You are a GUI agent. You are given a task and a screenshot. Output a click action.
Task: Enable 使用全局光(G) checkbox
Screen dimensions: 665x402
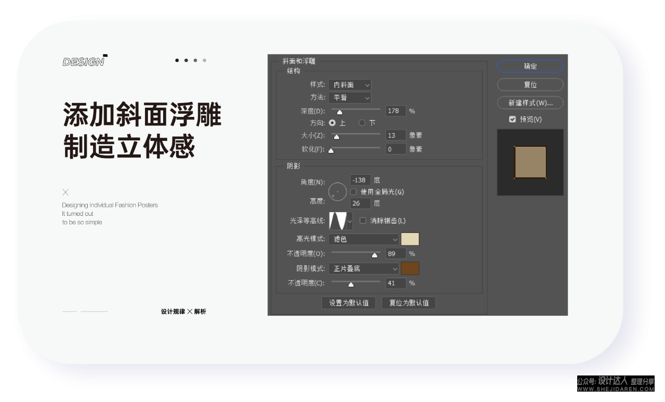pyautogui.click(x=354, y=192)
